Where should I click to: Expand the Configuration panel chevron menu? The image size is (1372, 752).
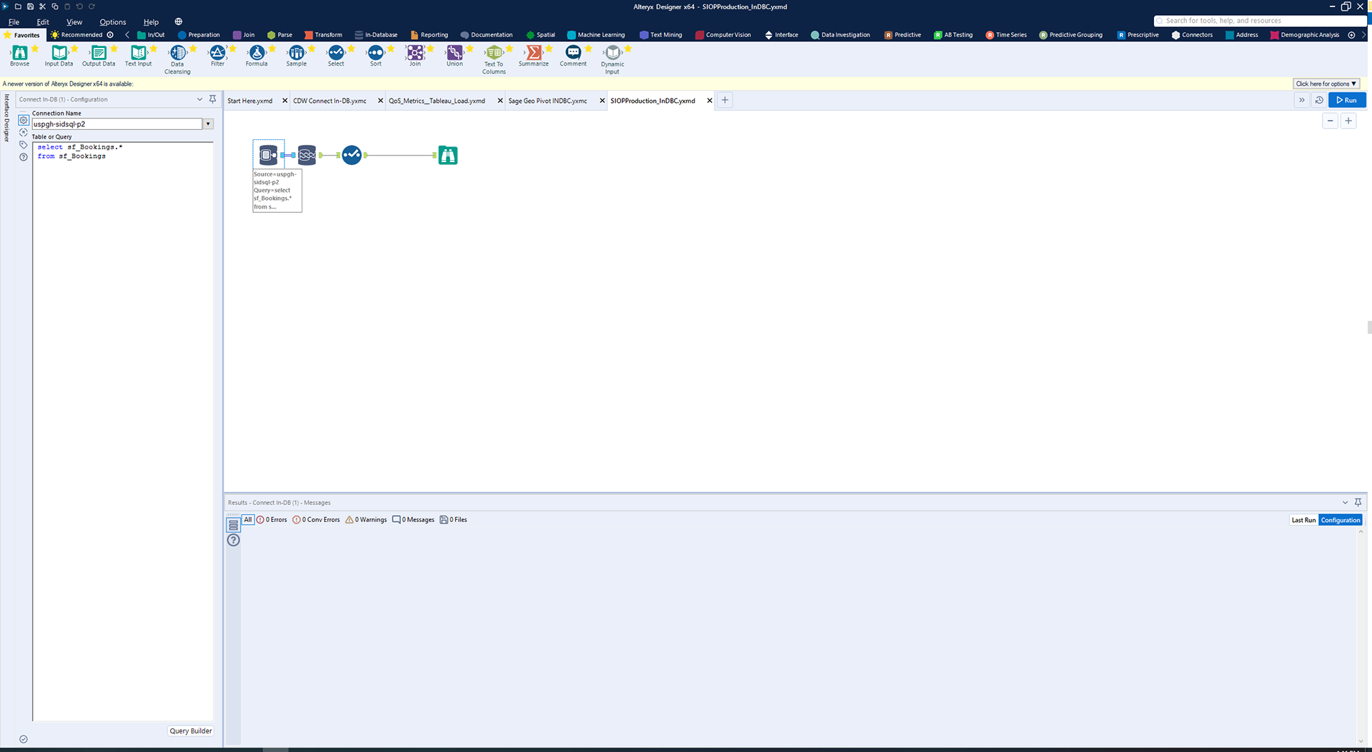point(199,99)
